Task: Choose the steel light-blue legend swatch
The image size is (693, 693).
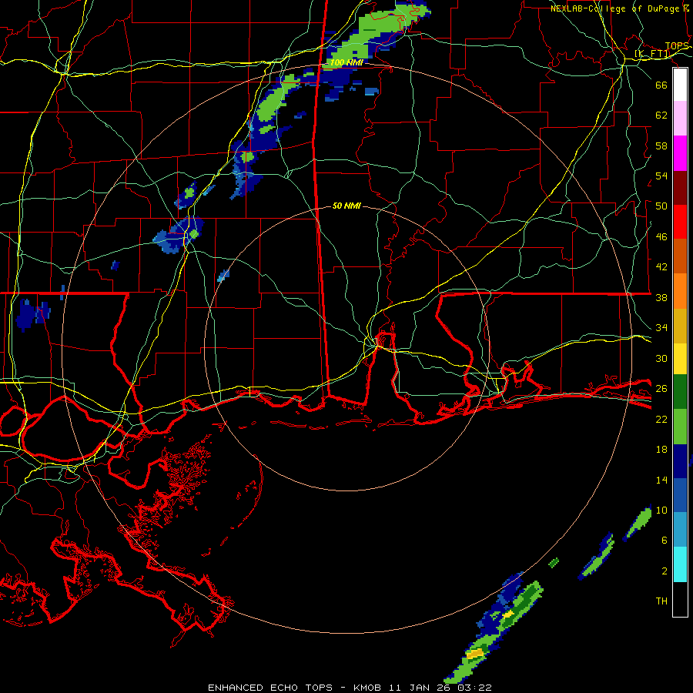Action: 680,530
